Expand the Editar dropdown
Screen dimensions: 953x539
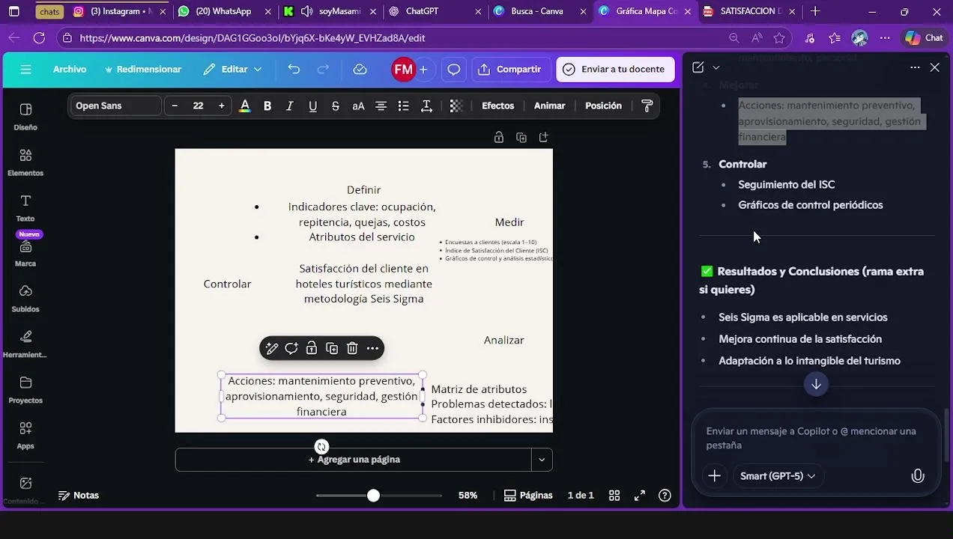point(232,69)
